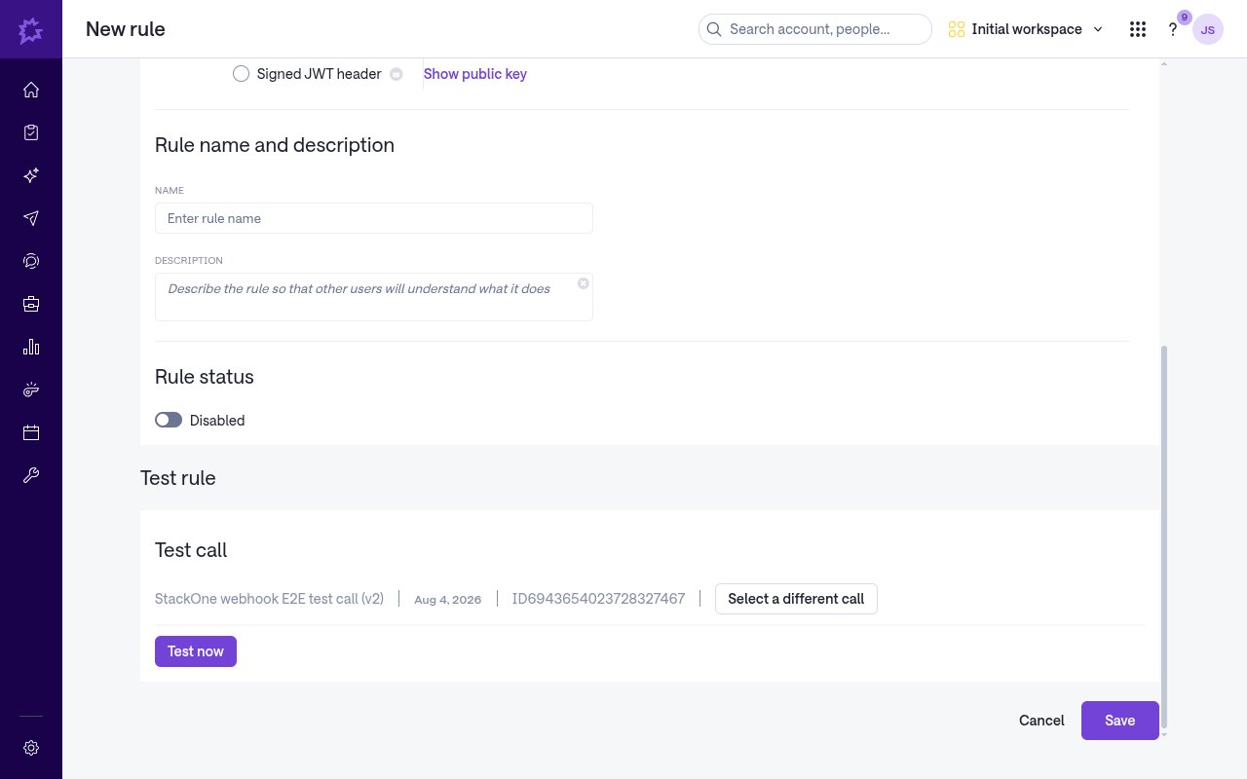Click the Description text area
This screenshot has width=1247, height=779.
coord(374,297)
